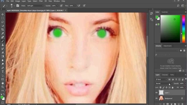
Task: Switch to the Channels tab
Action: pos(165,75)
